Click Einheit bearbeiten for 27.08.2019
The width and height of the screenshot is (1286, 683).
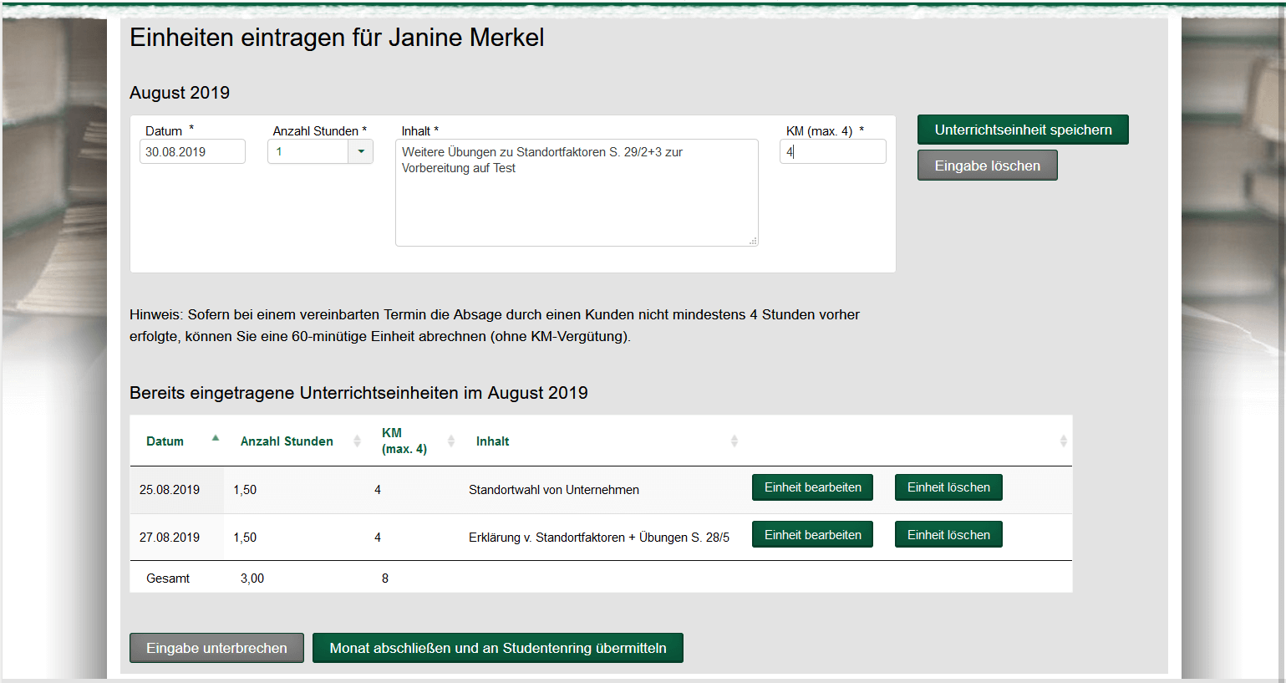[x=812, y=535]
